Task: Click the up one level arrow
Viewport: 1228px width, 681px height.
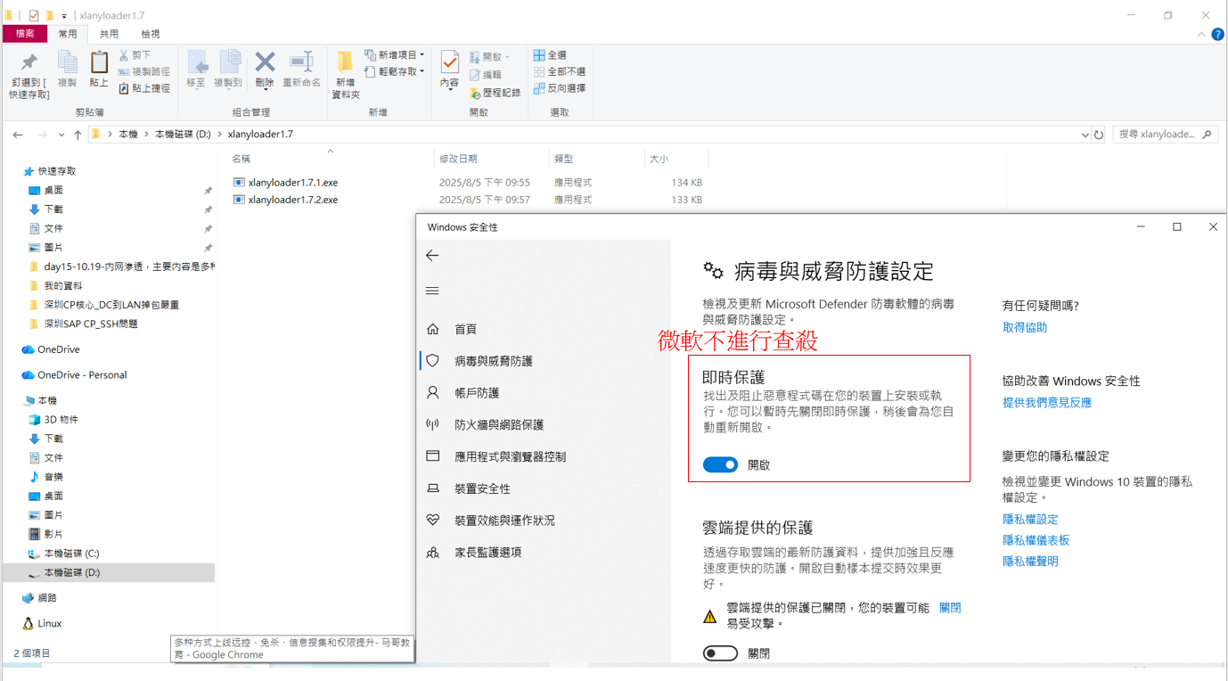Action: (x=78, y=135)
